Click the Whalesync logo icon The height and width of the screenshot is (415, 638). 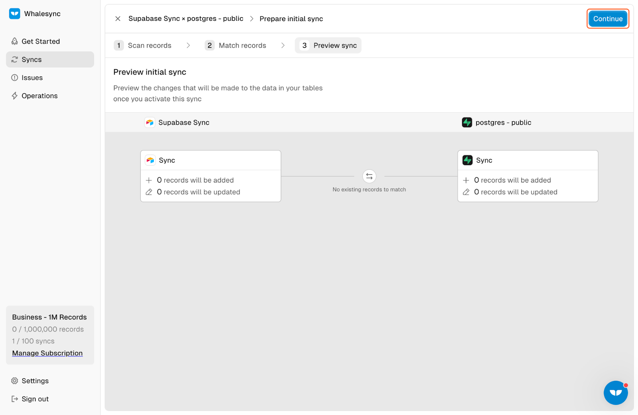tap(15, 14)
